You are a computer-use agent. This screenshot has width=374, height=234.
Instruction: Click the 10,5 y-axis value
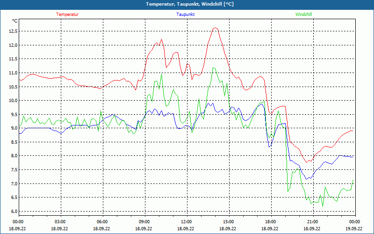tap(14, 87)
